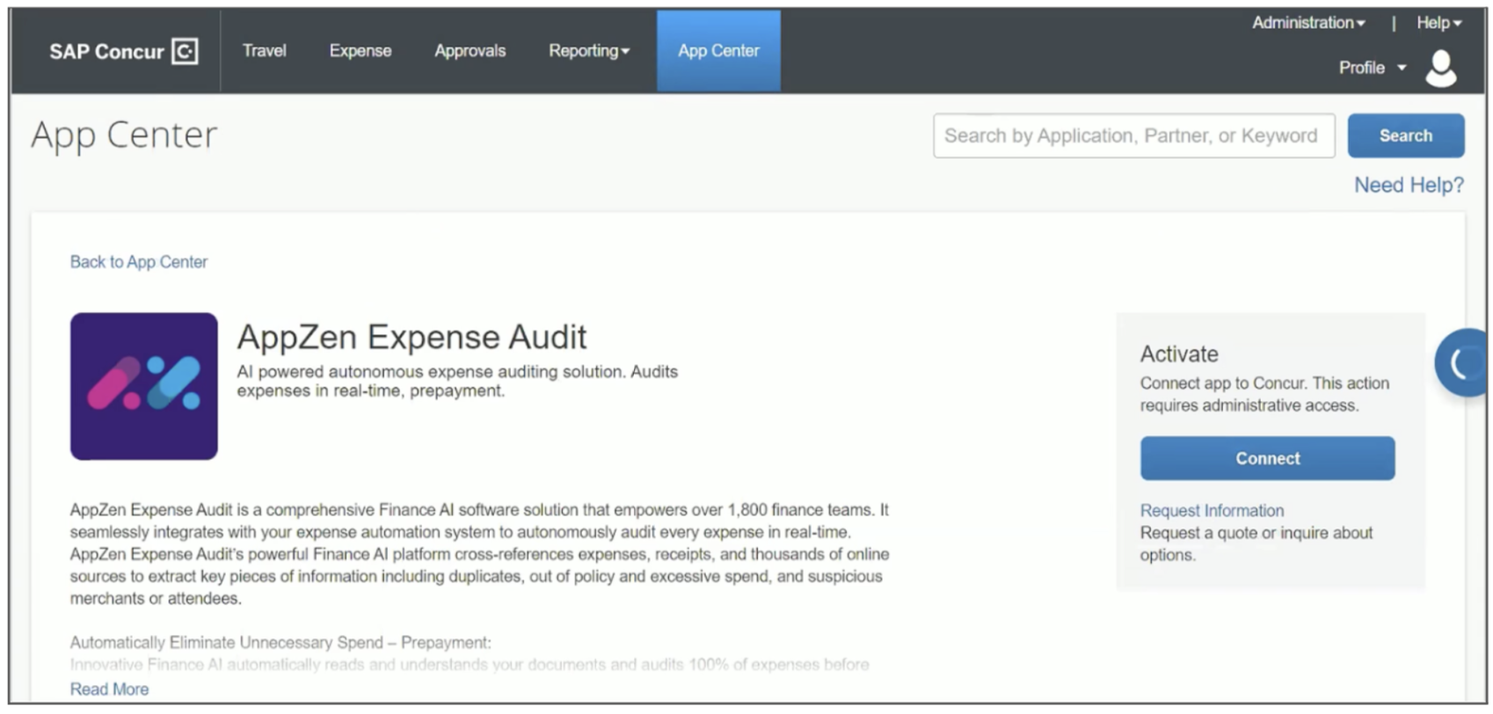This screenshot has width=1493, height=714.
Task: Click 'Automatically Eliminate Unnecessary Spend – Prepayment:' text
Action: coord(280,643)
